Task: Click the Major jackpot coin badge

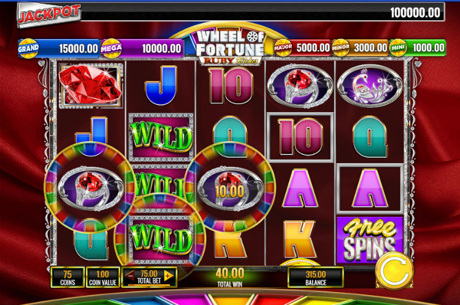Action: pos(283,47)
